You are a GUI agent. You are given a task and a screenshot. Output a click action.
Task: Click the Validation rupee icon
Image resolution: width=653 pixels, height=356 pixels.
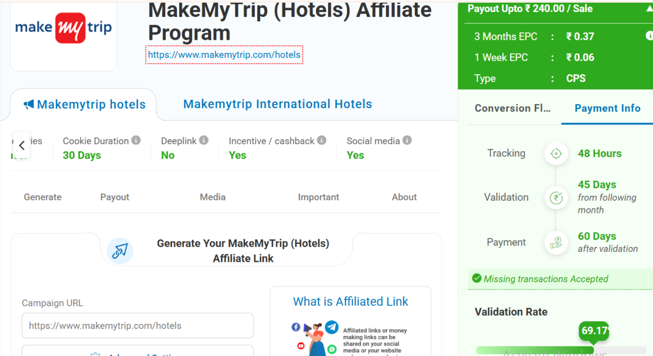556,197
